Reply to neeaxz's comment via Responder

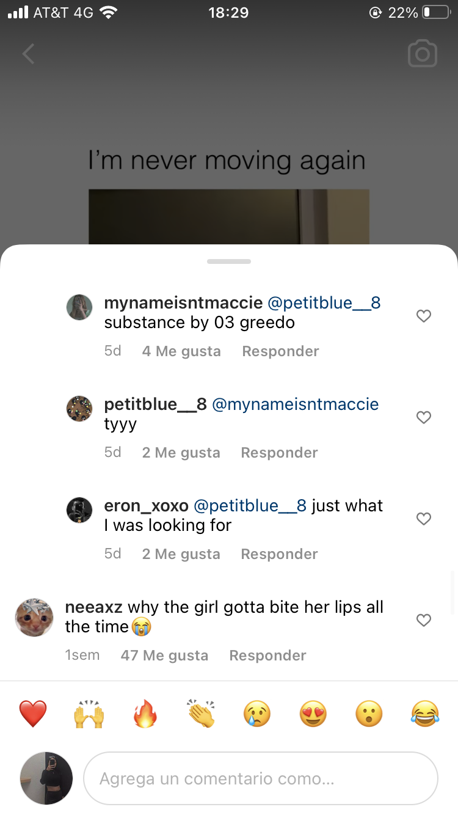[267, 656]
